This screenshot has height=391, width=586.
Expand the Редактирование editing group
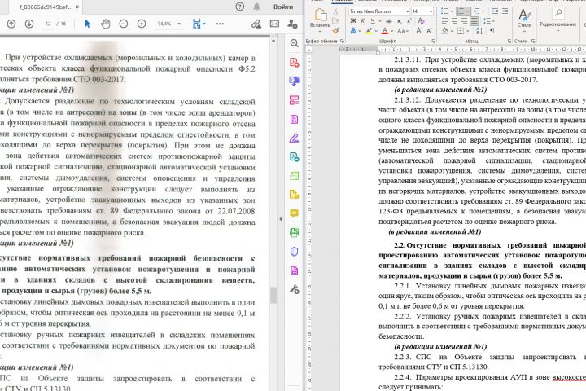(558, 20)
